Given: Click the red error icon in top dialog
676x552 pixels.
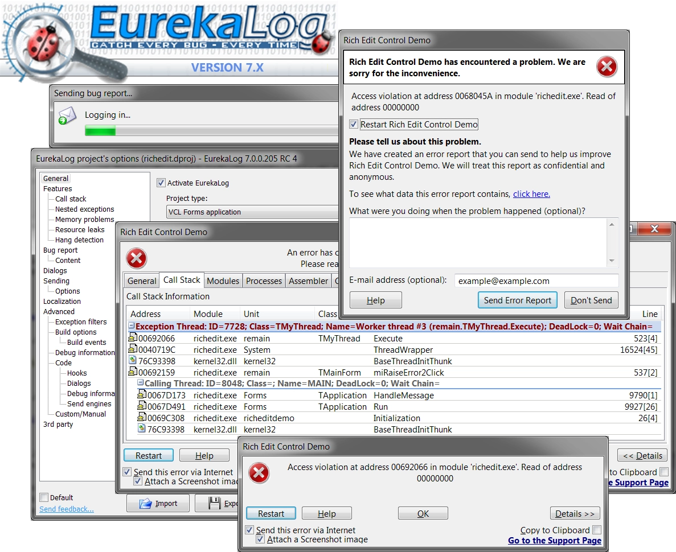Looking at the screenshot, I should point(607,67).
